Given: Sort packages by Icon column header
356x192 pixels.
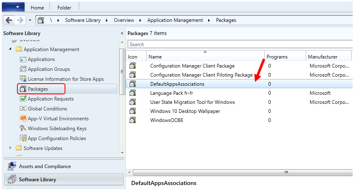Looking at the screenshot, I should [136, 57].
